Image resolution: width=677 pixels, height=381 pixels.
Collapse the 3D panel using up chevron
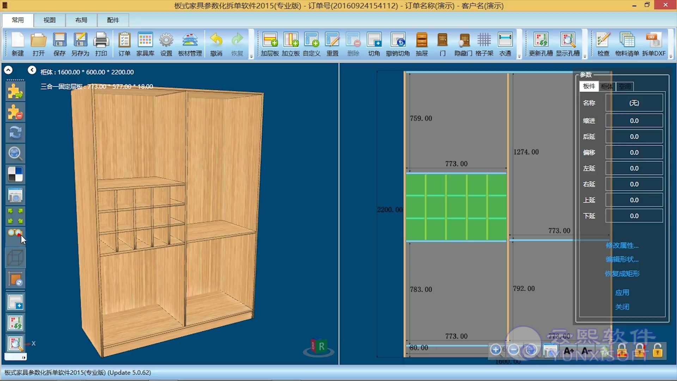point(8,70)
